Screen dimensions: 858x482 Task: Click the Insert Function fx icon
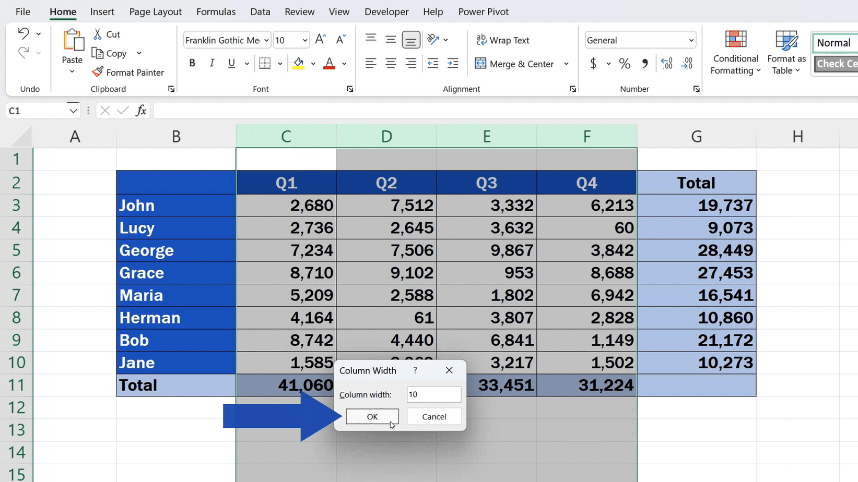140,111
